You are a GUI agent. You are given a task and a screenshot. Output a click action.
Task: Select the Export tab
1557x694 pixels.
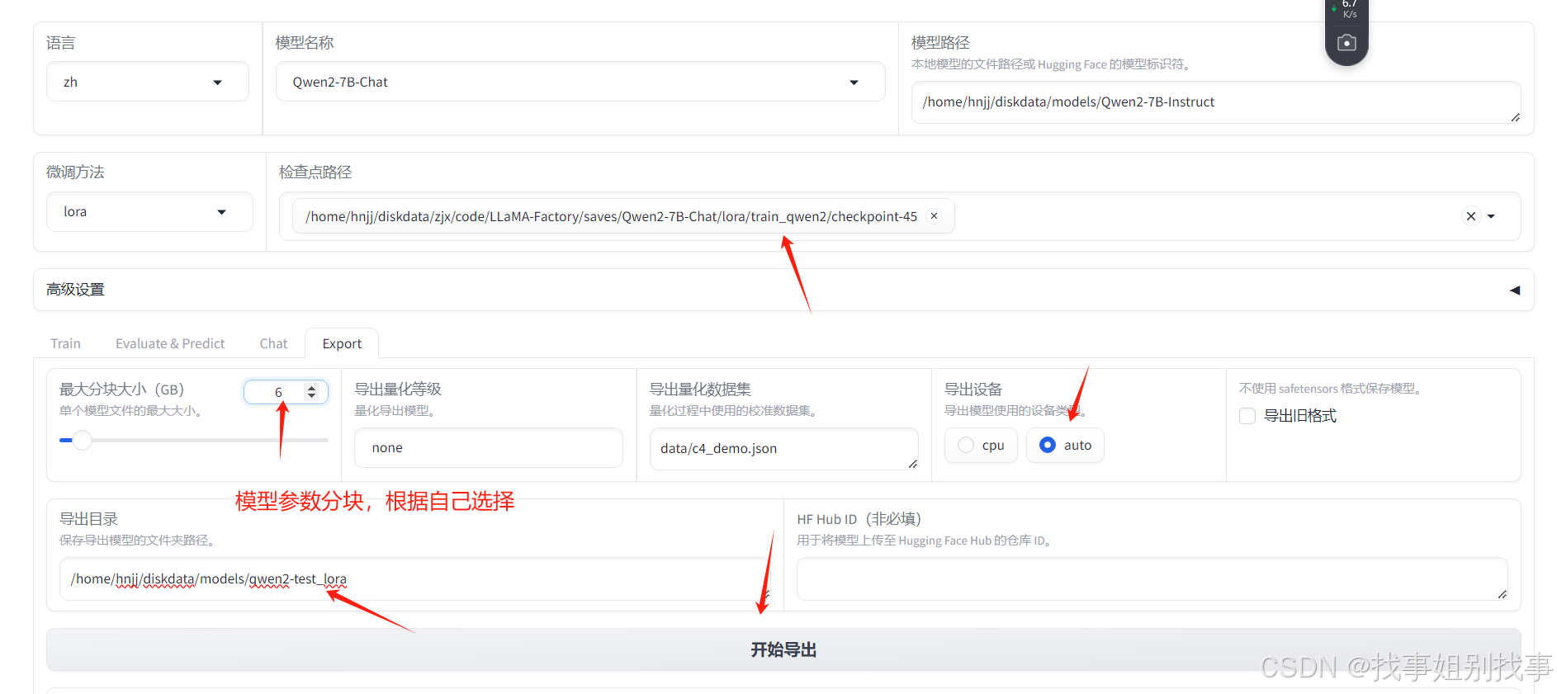click(342, 343)
